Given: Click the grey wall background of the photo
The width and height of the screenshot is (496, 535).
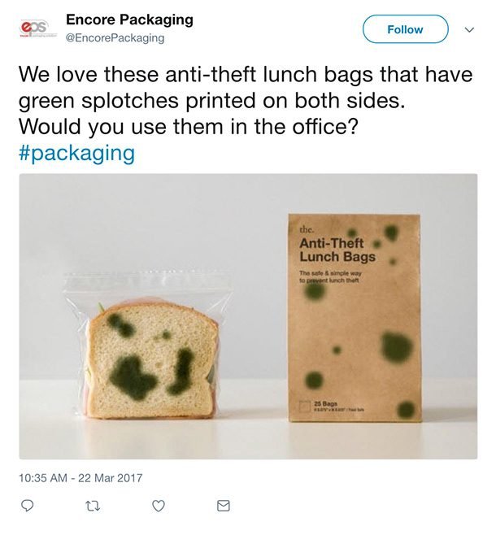Looking at the screenshot, I should click(163, 220).
